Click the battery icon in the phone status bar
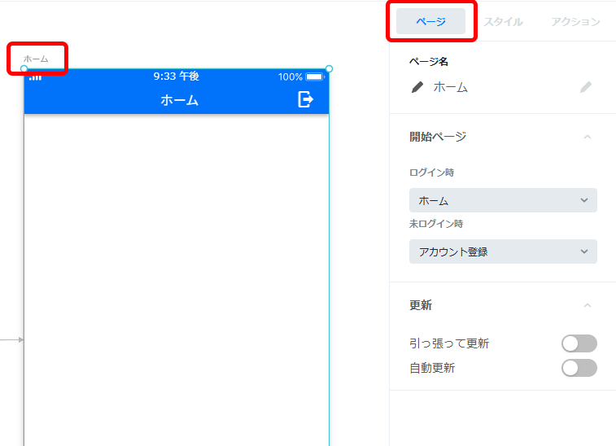The height and width of the screenshot is (446, 616). pyautogui.click(x=315, y=77)
